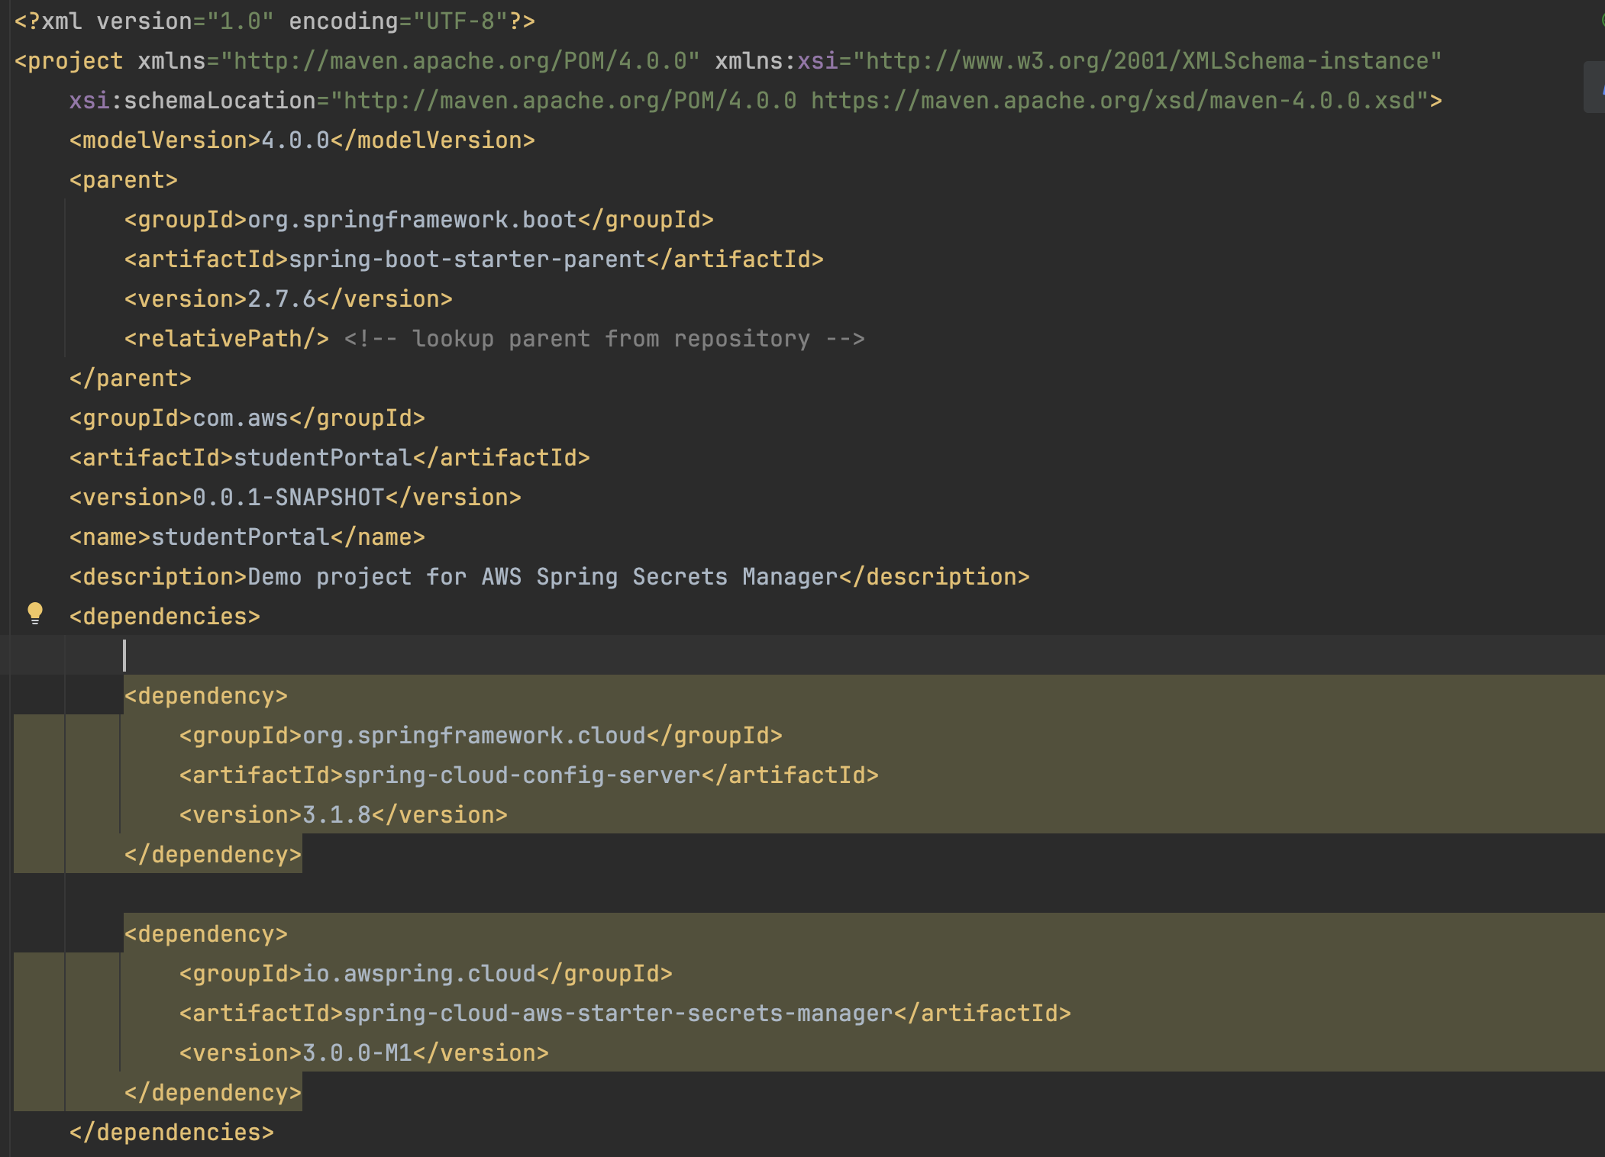Click the opening dependency tag above org.springframework.cloud

click(206, 696)
